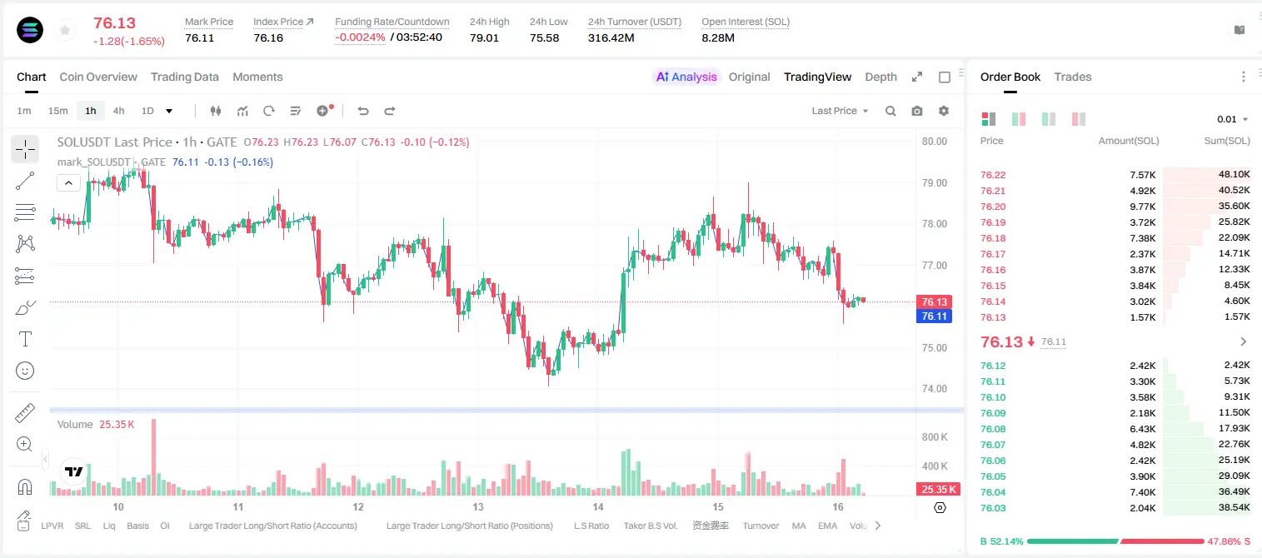This screenshot has height=558, width=1262.
Task: Show only sell orders in order book
Action: point(1078,119)
